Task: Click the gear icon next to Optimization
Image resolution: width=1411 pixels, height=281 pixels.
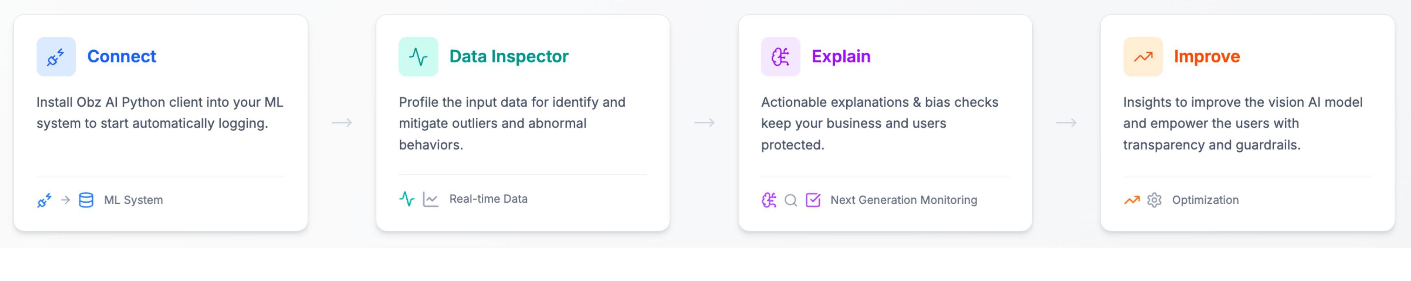Action: [x=1154, y=200]
